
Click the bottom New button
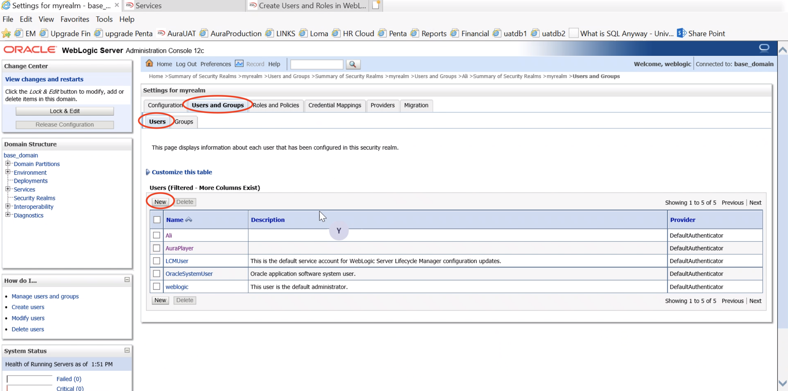(160, 300)
